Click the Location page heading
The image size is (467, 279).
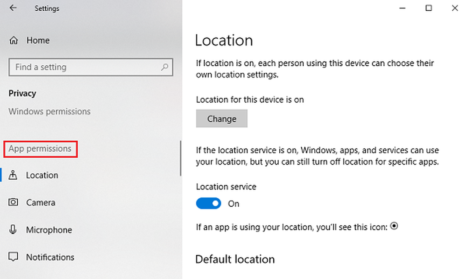224,40
